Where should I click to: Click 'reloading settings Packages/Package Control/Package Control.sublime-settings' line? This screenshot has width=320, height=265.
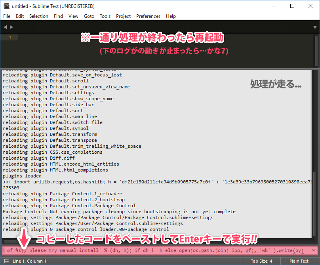[x=108, y=217]
